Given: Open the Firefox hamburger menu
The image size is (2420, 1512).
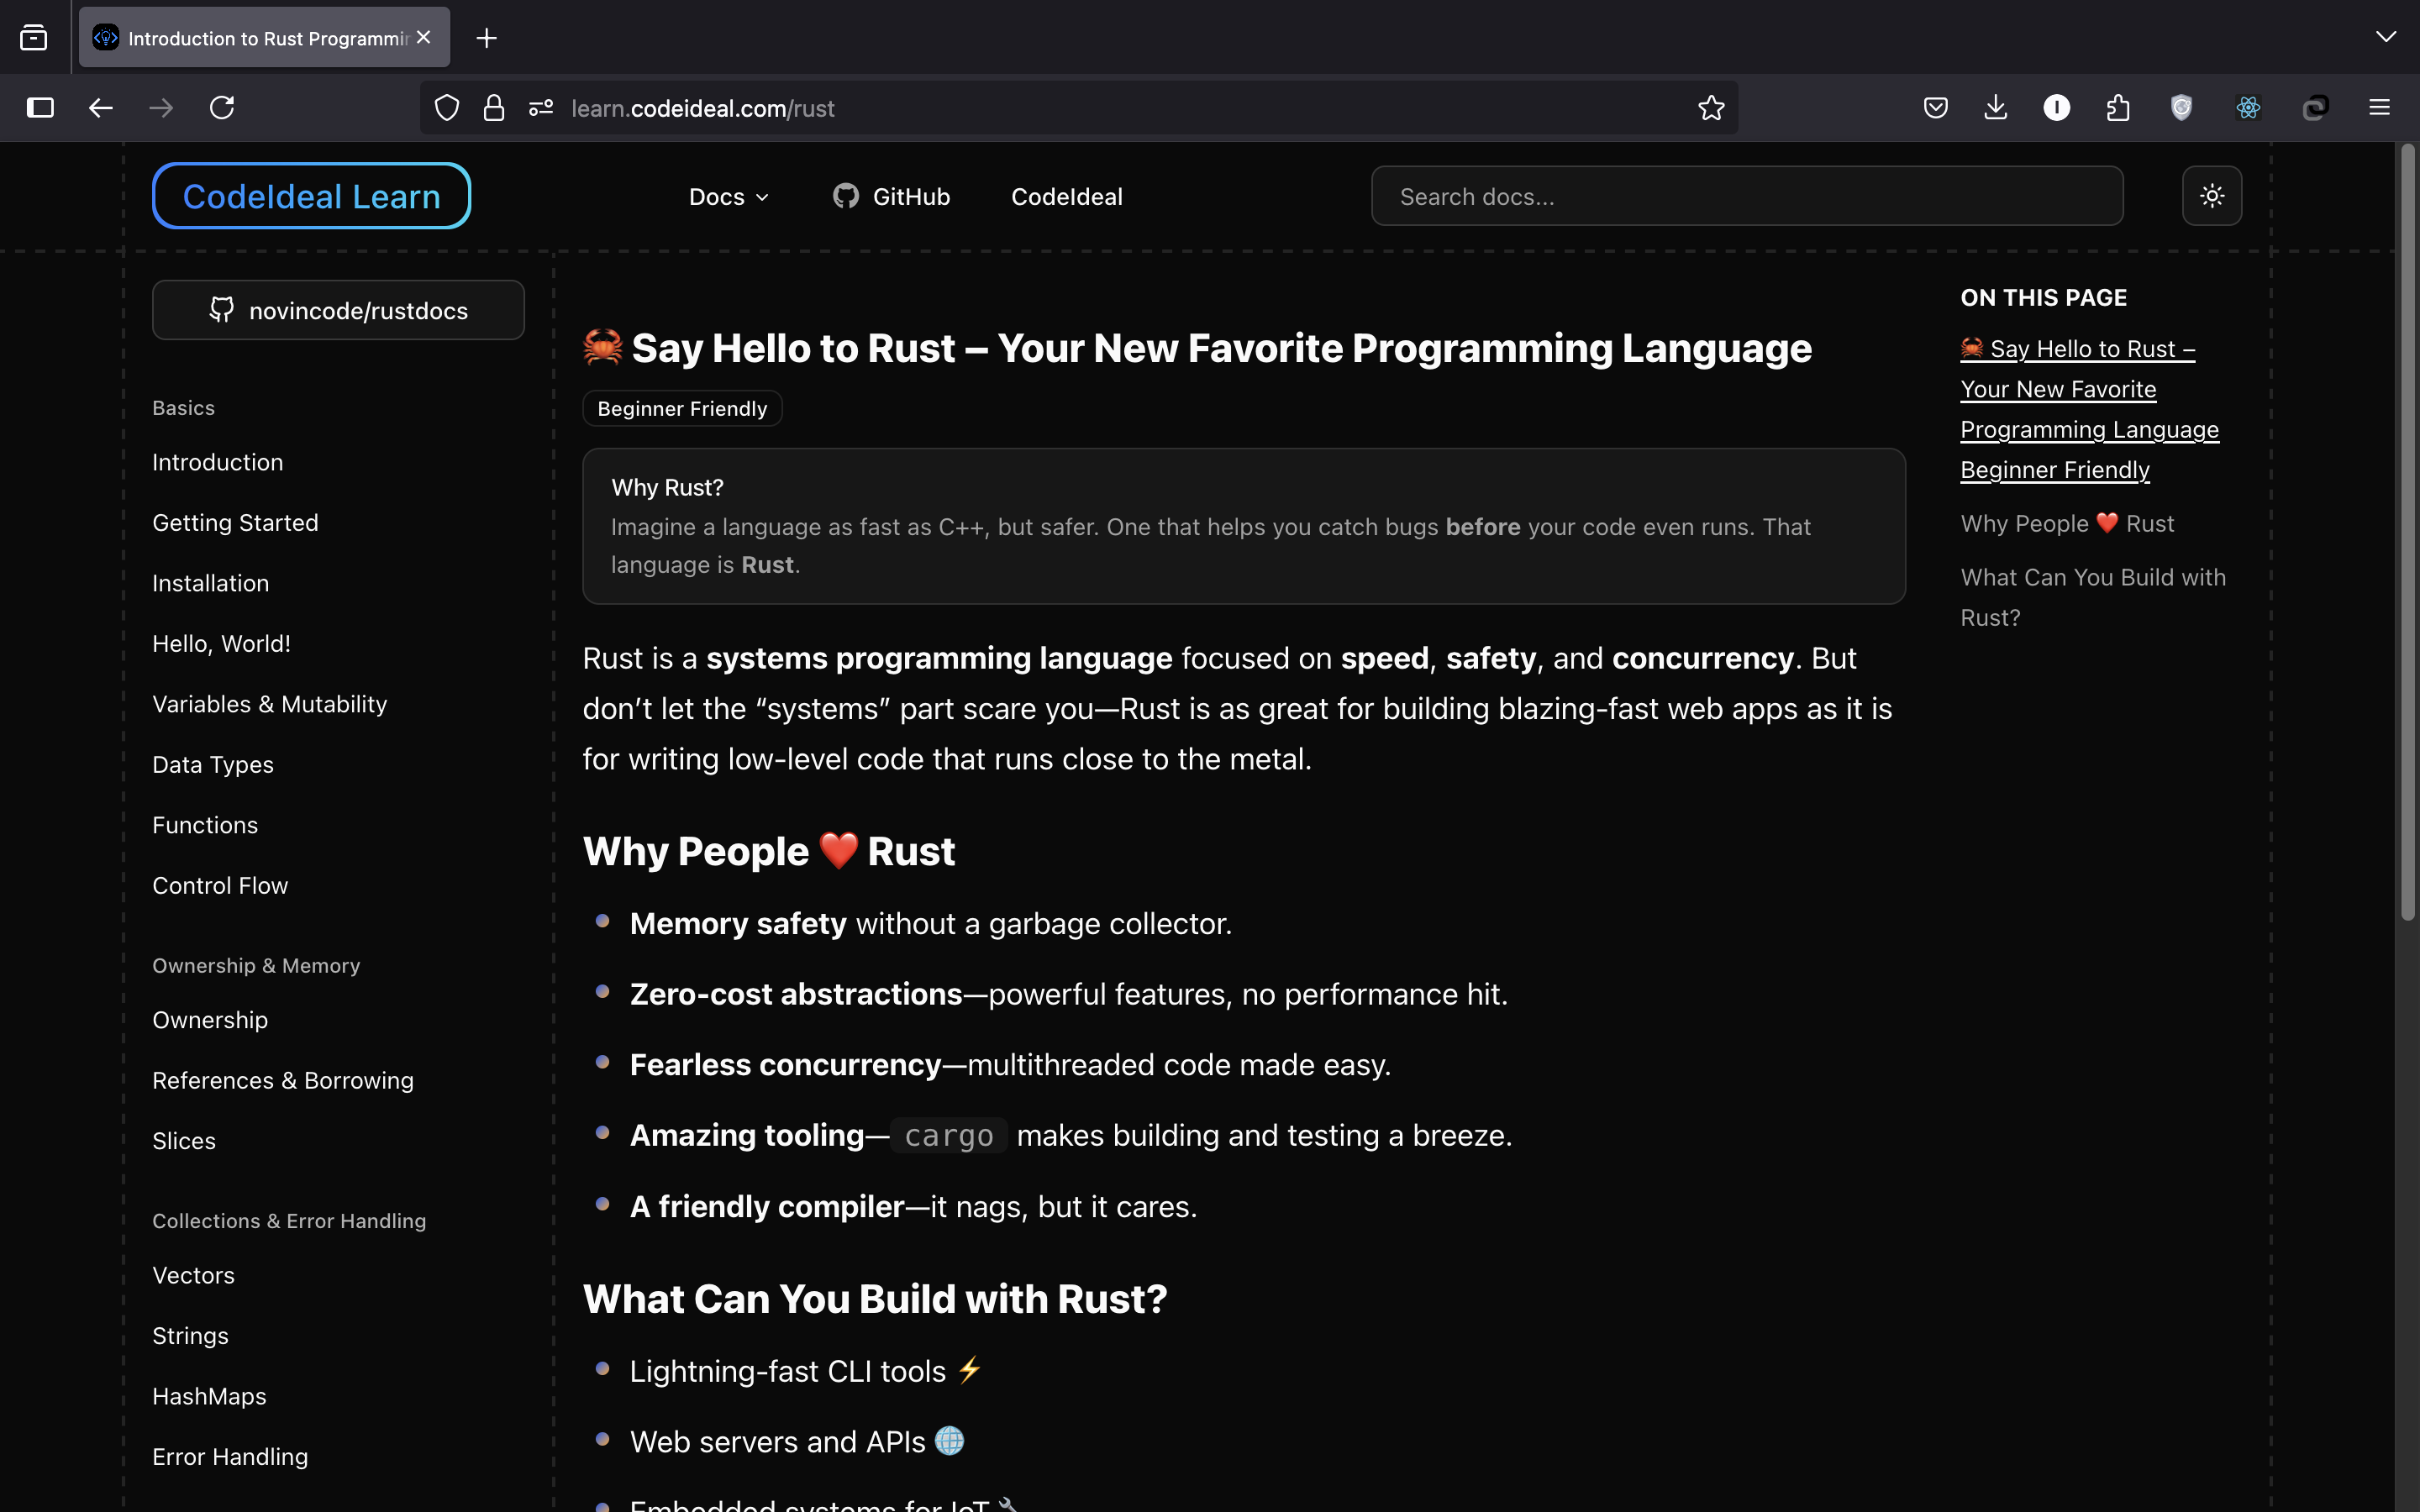Looking at the screenshot, I should pos(2379,108).
